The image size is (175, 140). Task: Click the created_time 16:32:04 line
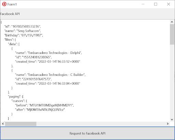(x=48, y=83)
